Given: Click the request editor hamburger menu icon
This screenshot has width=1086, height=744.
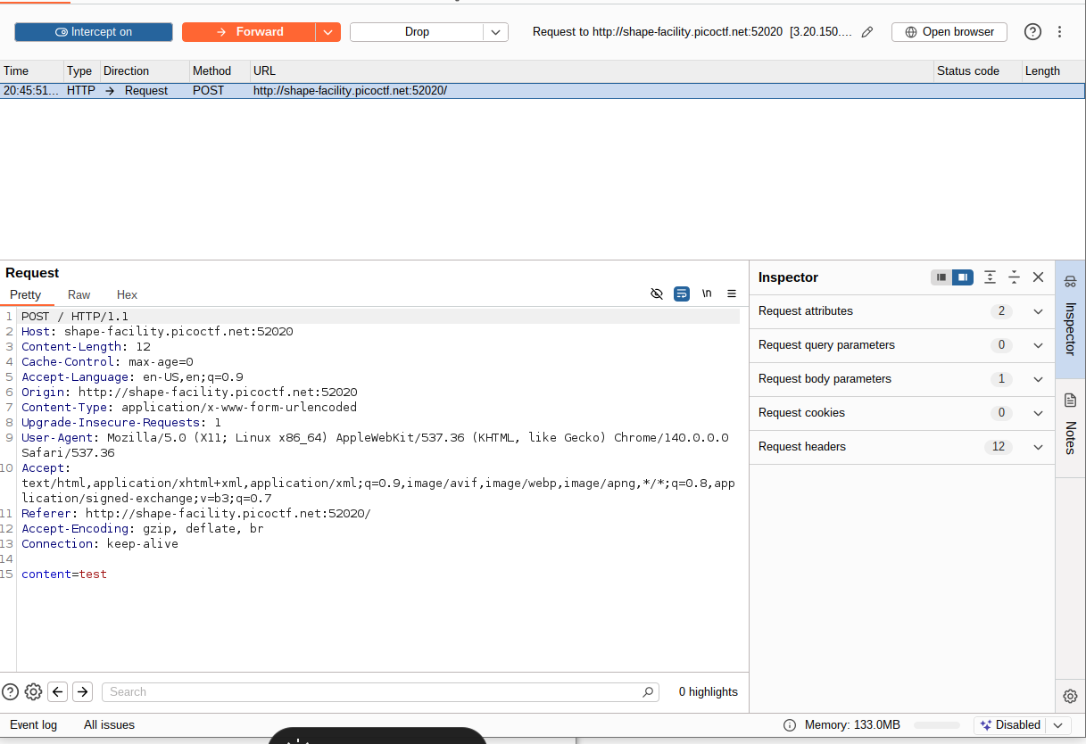Looking at the screenshot, I should click(732, 293).
